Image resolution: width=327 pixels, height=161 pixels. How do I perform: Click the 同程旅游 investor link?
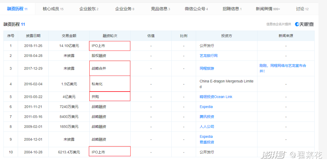tap(206, 69)
